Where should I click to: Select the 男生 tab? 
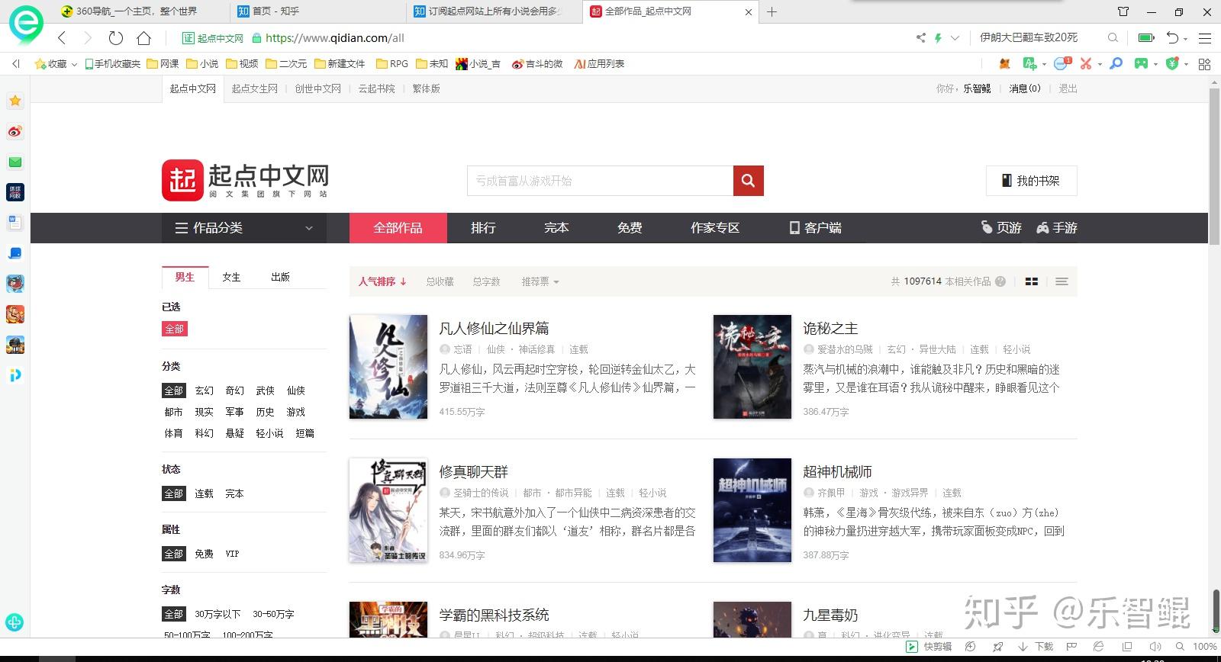pos(185,277)
